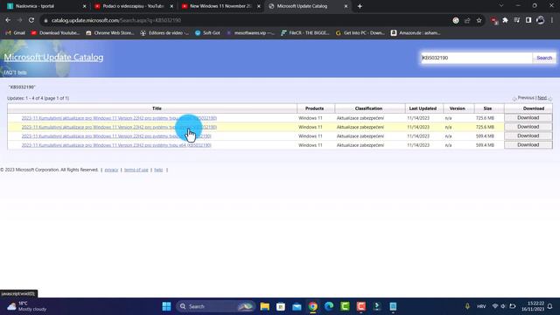The width and height of the screenshot is (560, 315).
Task: Sort results by Size column
Action: (487, 108)
